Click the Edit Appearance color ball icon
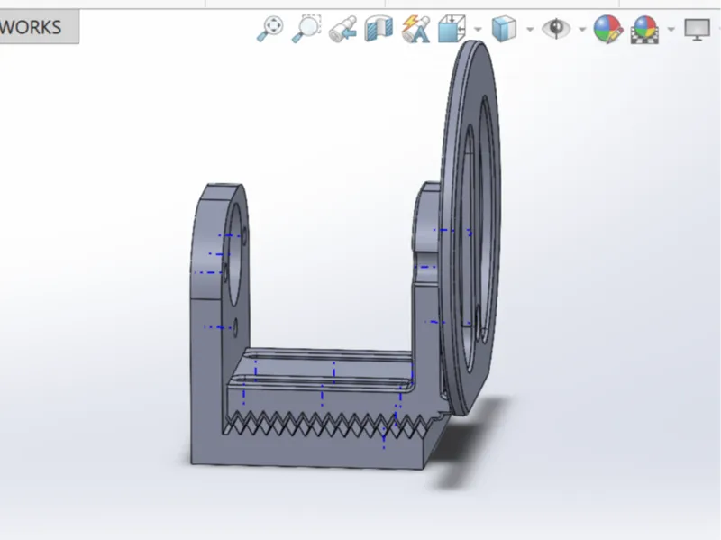This screenshot has height=540, width=721. [x=607, y=29]
